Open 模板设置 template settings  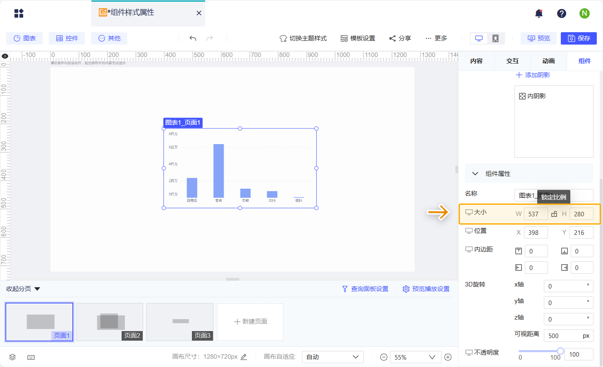[x=358, y=38]
